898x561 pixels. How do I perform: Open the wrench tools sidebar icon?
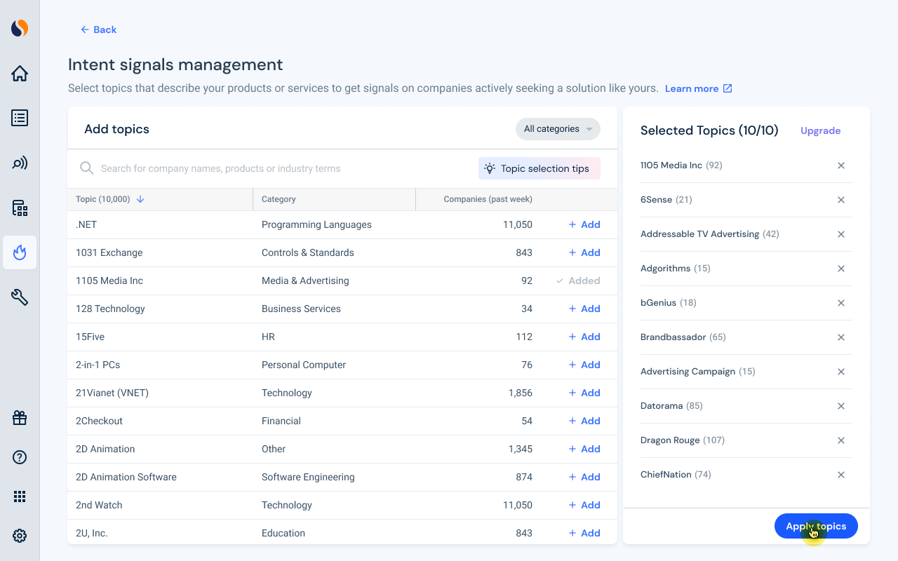(x=20, y=297)
